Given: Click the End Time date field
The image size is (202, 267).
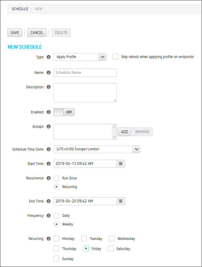Looking at the screenshot, I should 85,201.
